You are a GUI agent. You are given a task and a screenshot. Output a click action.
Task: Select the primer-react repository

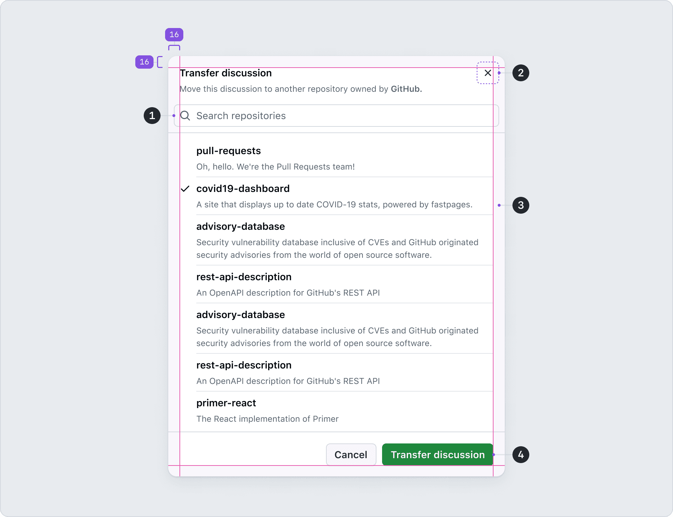(226, 403)
